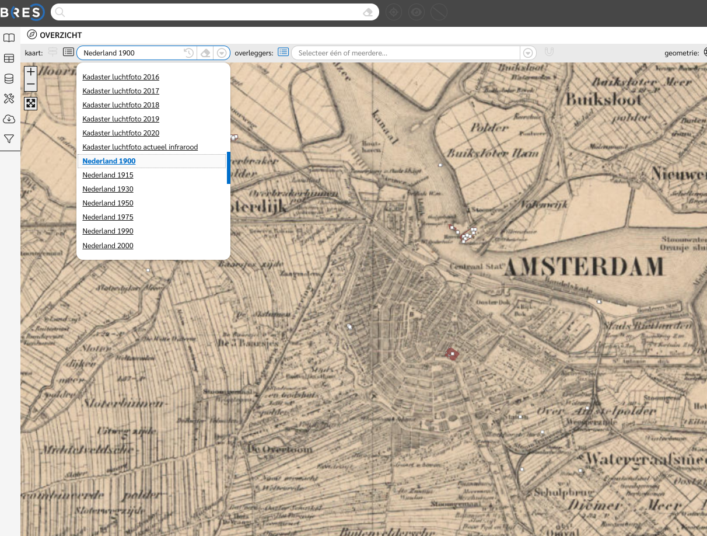Click the locate target icon in header
The image size is (707, 536).
tap(394, 12)
